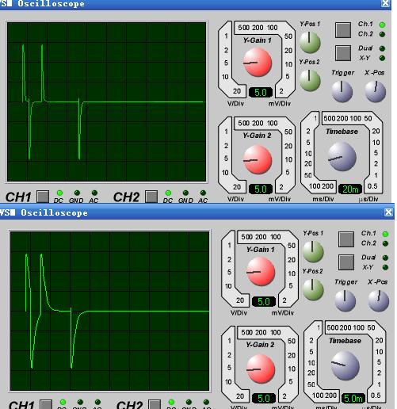Viewport: 397px width, 409px height.
Task: Click the Trigger knob in bottom oscilloscope
Action: click(345, 300)
